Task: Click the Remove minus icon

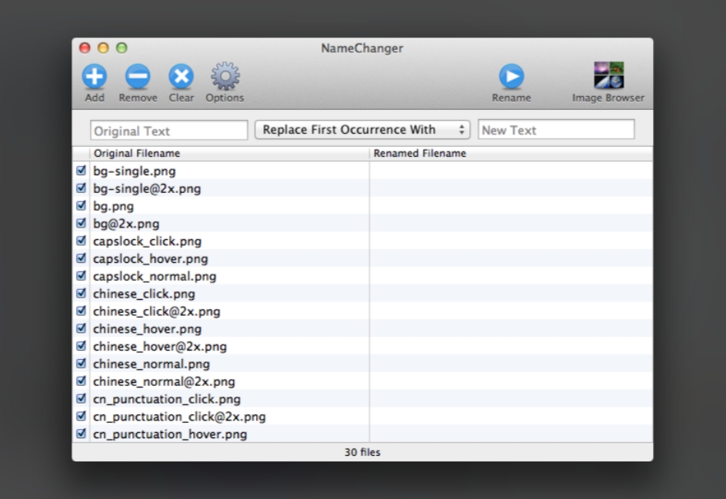Action: pos(138,76)
